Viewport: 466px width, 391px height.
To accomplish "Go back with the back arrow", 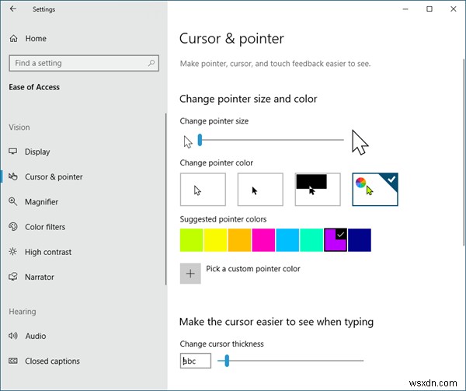I will pyautogui.click(x=12, y=9).
